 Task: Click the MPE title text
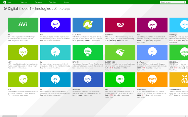106,89
